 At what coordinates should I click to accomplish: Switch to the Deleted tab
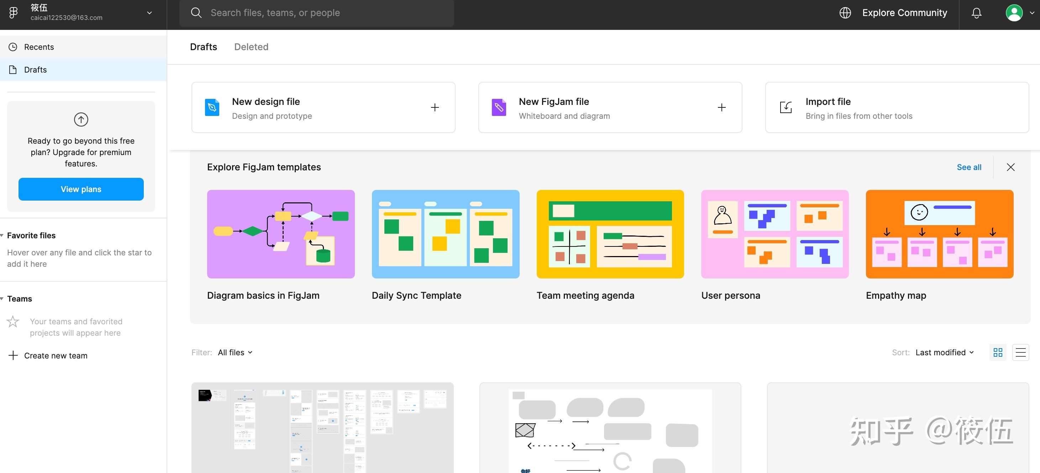251,47
